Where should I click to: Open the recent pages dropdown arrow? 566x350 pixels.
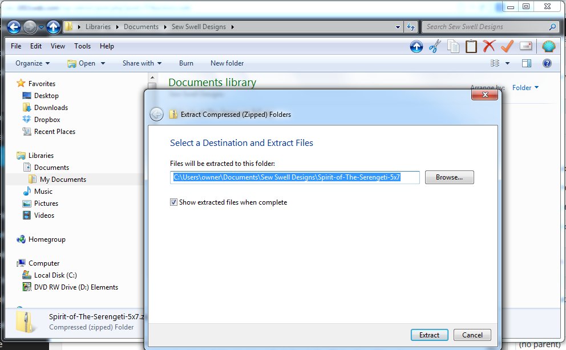pos(41,27)
